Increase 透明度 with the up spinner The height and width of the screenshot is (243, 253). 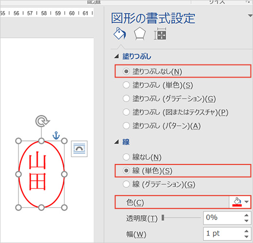pyautogui.click(x=247, y=215)
